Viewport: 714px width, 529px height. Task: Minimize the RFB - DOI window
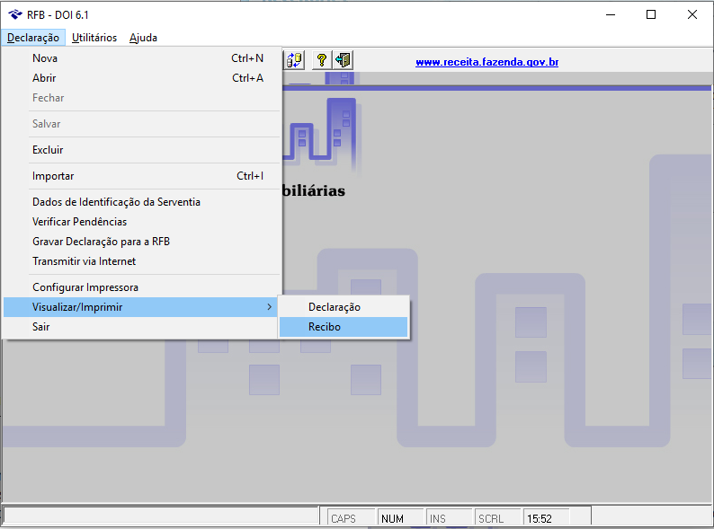click(611, 14)
